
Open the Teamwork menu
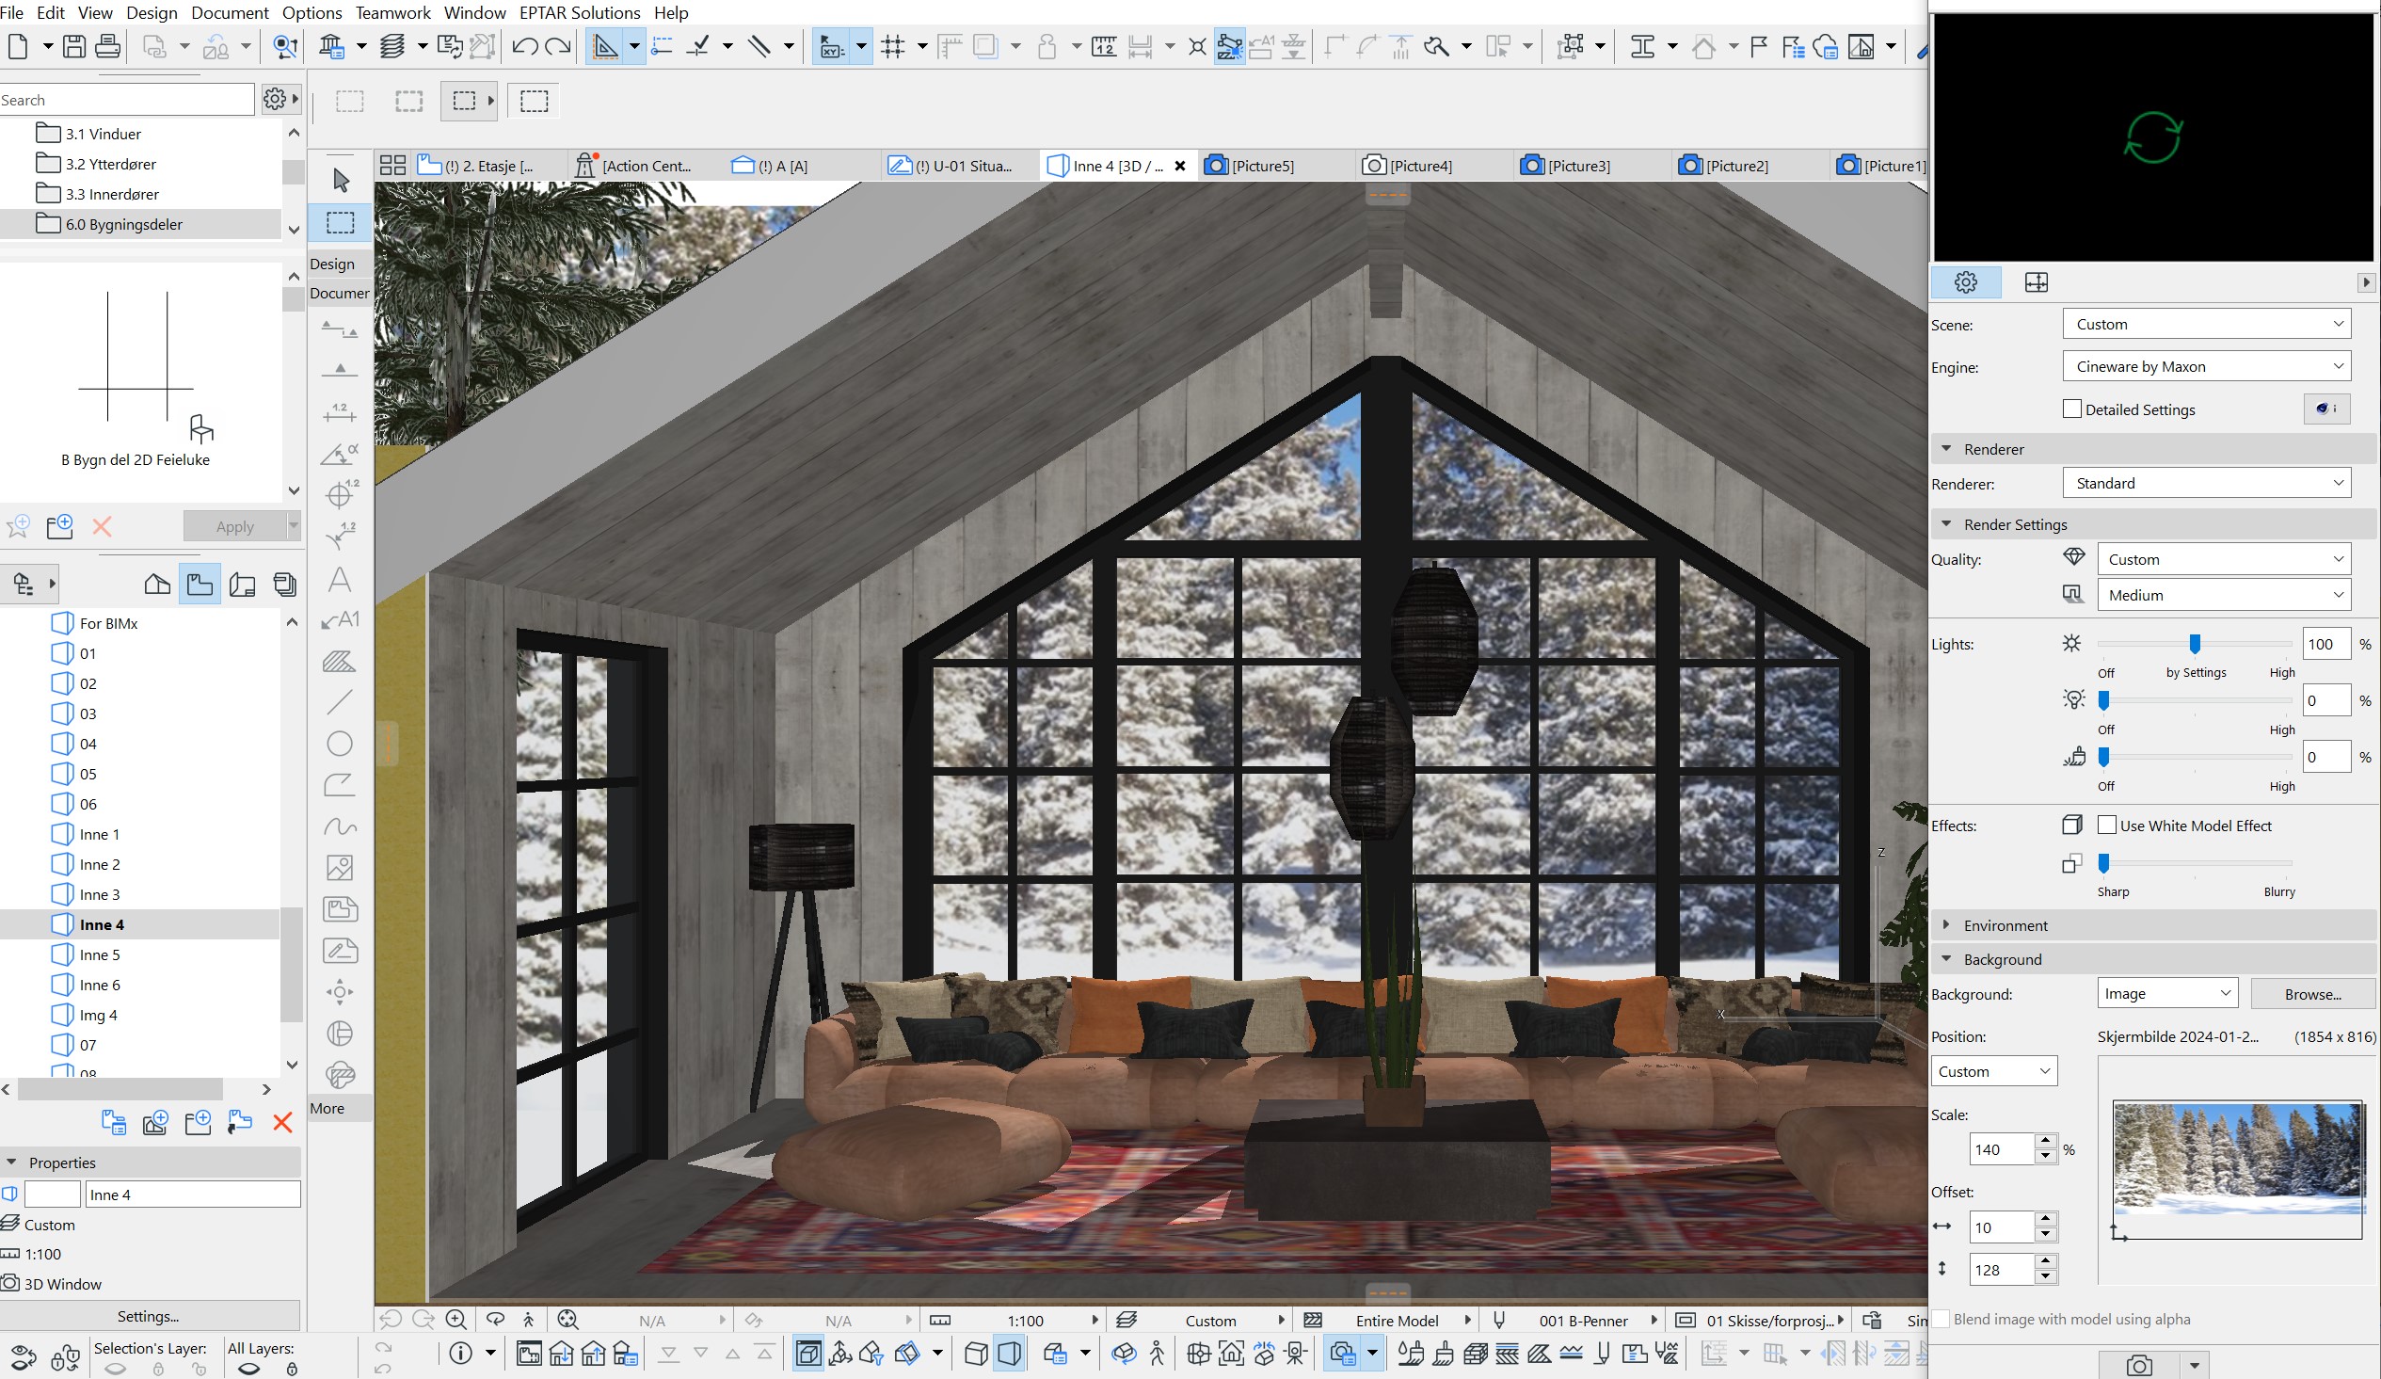pyautogui.click(x=392, y=12)
